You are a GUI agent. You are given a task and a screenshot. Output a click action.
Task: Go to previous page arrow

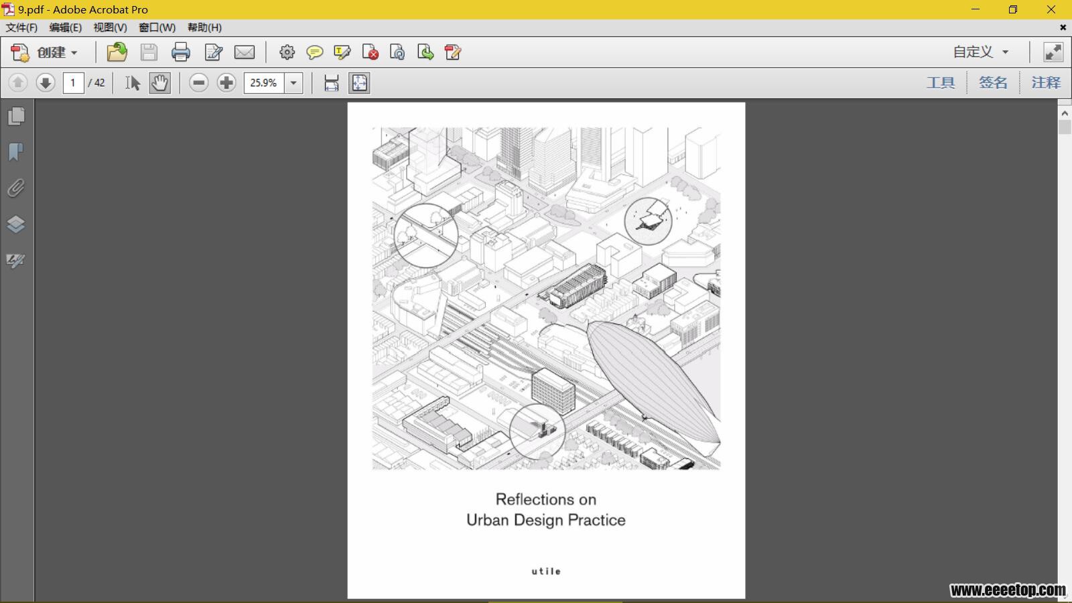point(18,82)
